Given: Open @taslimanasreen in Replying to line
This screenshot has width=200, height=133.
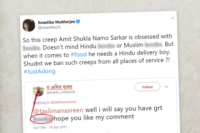Looking at the screenshot, I should [63, 102].
